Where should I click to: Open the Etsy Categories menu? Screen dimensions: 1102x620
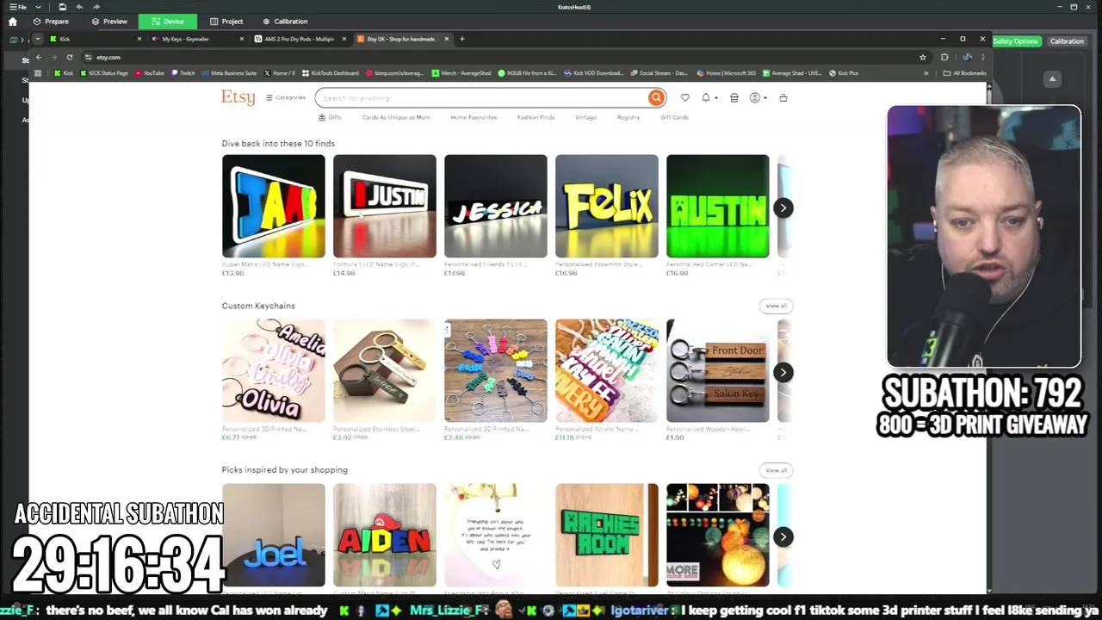click(286, 97)
